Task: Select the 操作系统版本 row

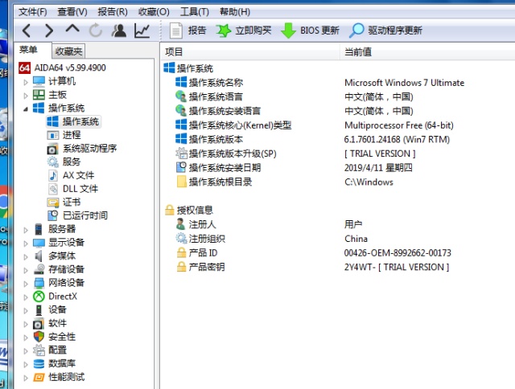Action: [338, 139]
